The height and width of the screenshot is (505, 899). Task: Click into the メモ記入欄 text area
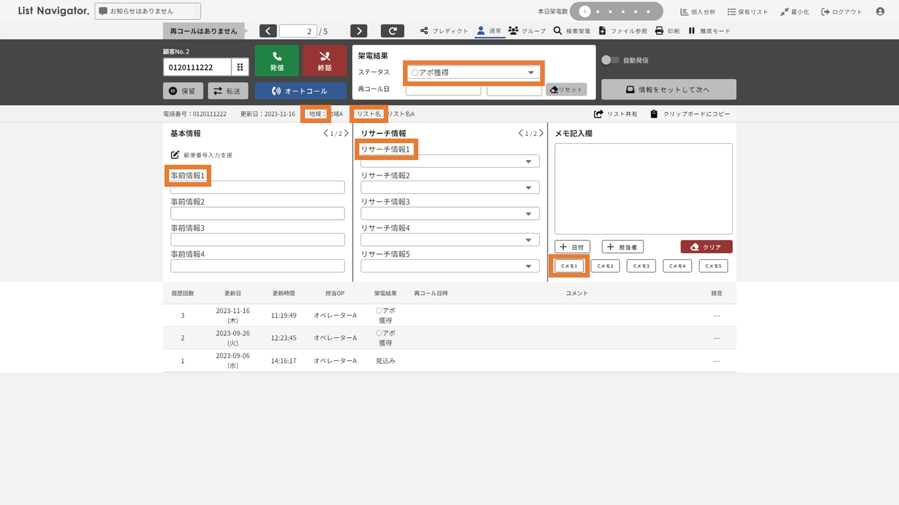pyautogui.click(x=643, y=188)
